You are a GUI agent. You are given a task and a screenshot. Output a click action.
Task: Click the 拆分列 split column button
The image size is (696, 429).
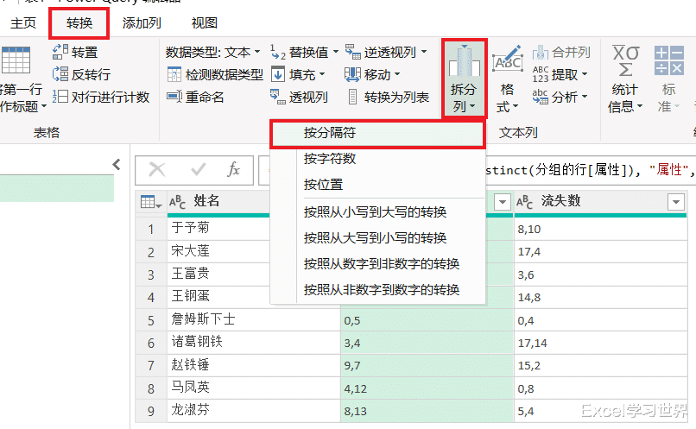(464, 79)
